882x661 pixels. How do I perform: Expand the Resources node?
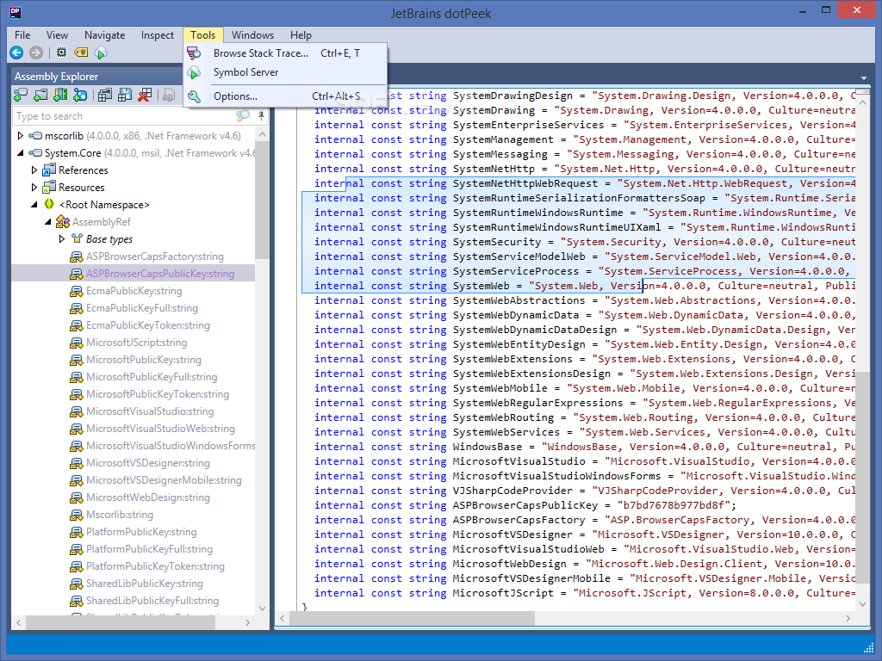34,187
